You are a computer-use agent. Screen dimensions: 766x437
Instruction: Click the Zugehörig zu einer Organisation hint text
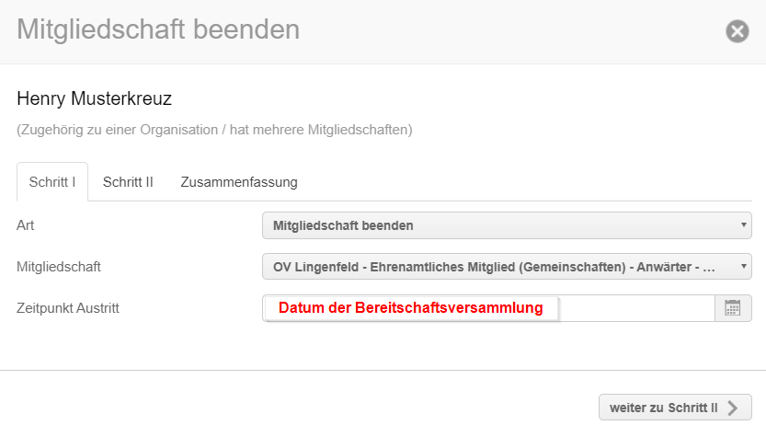tap(214, 130)
